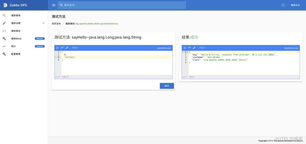This screenshot has width=306, height=144.
Task: Click line number 4 in request editor
Action: 59,60
